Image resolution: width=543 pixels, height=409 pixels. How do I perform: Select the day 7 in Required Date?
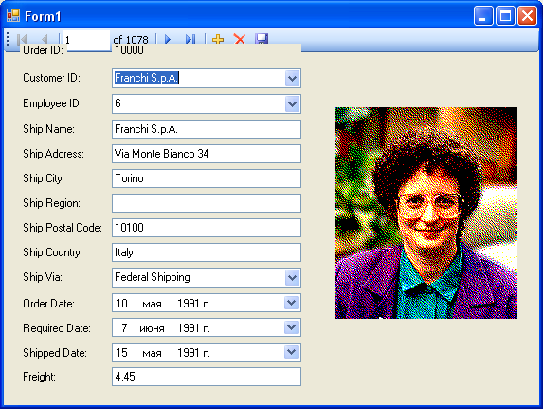click(x=124, y=328)
